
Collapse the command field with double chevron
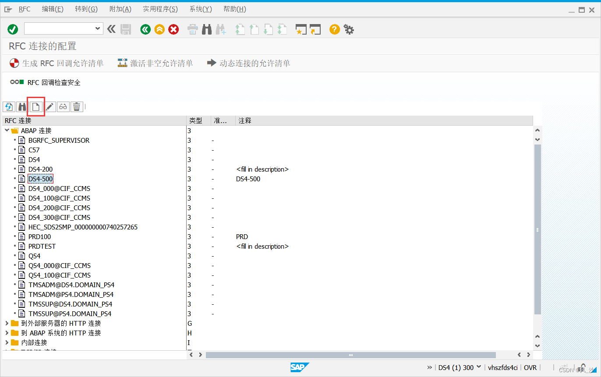pos(111,29)
